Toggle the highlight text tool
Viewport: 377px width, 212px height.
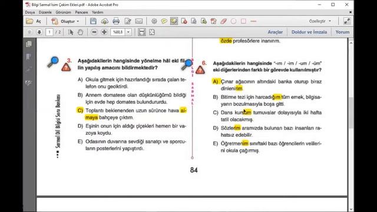coord(174,21)
